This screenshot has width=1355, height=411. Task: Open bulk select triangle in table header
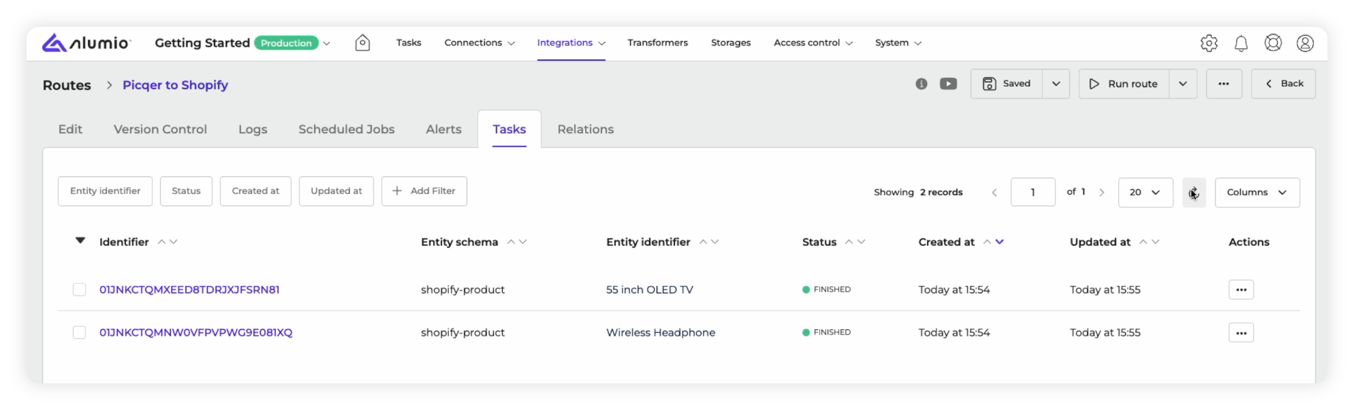coord(80,240)
